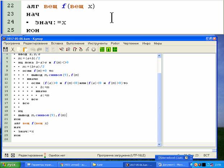The height and width of the screenshot is (168, 224).
Task: Click line 10 вывод m,символ(9),f(m)
Action: pos(55,75)
